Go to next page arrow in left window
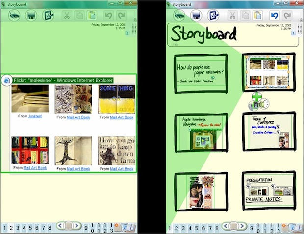The width and height of the screenshot is (304, 234). coord(77,225)
